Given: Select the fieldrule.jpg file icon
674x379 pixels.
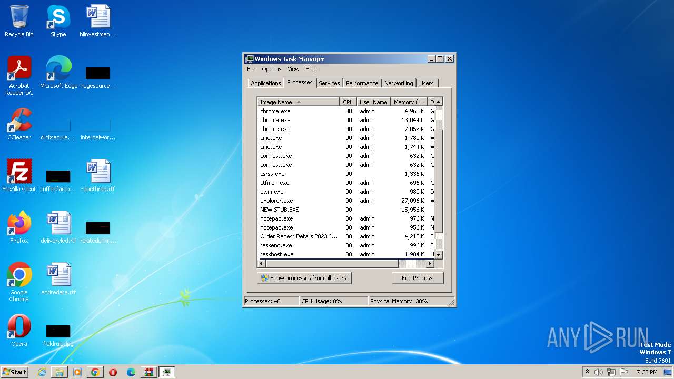Looking at the screenshot, I should click(x=58, y=335).
